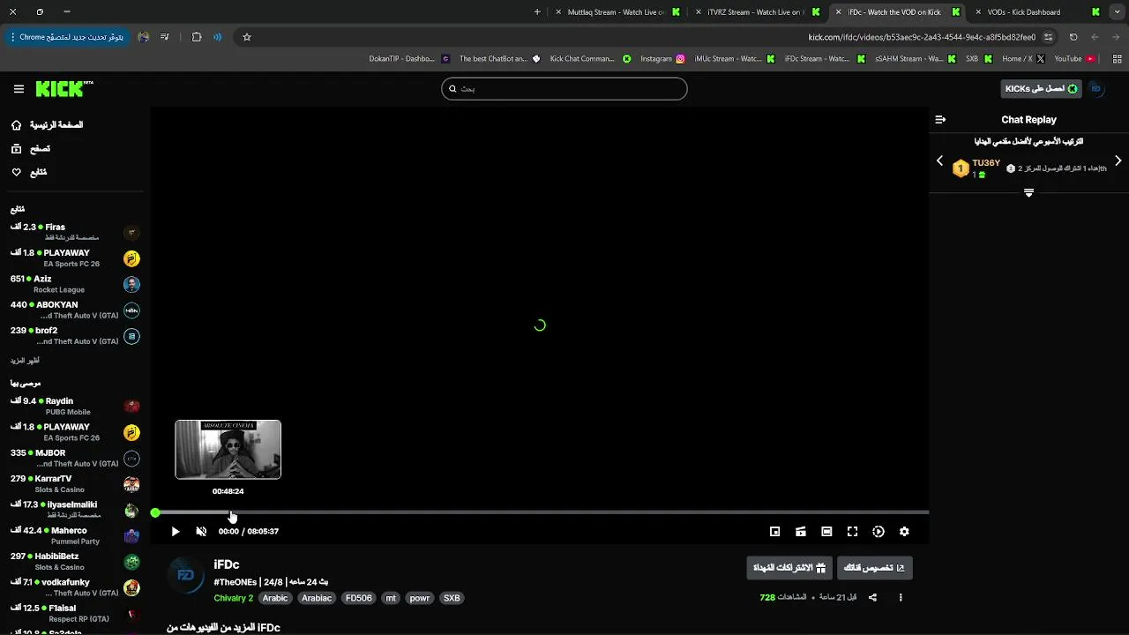1129x635 pixels.
Task: Click the gift subscriptions button
Action: 789,568
